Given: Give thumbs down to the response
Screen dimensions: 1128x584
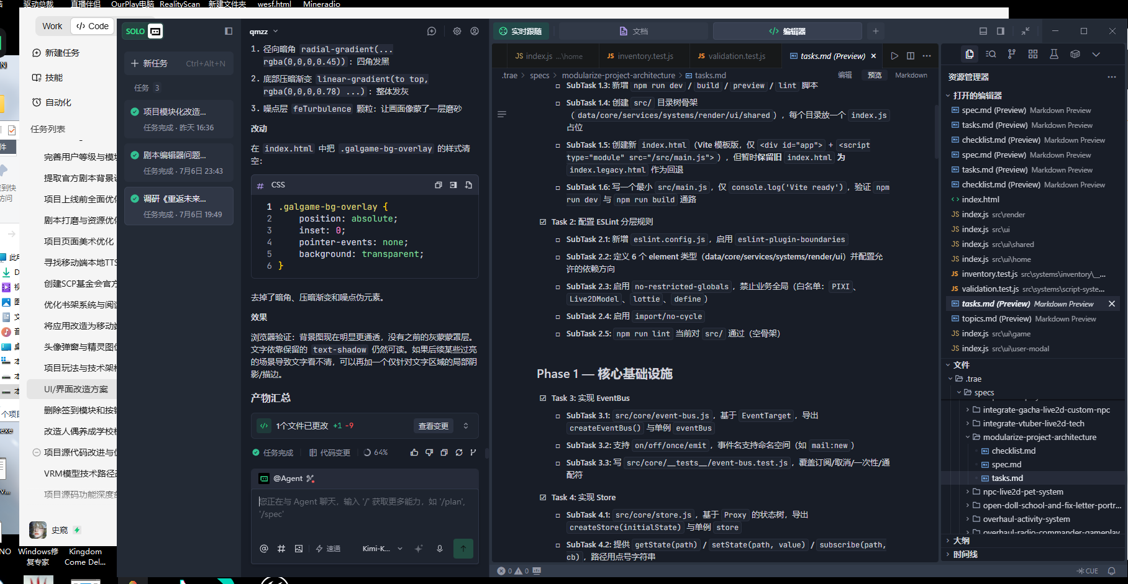Looking at the screenshot, I should tap(429, 452).
